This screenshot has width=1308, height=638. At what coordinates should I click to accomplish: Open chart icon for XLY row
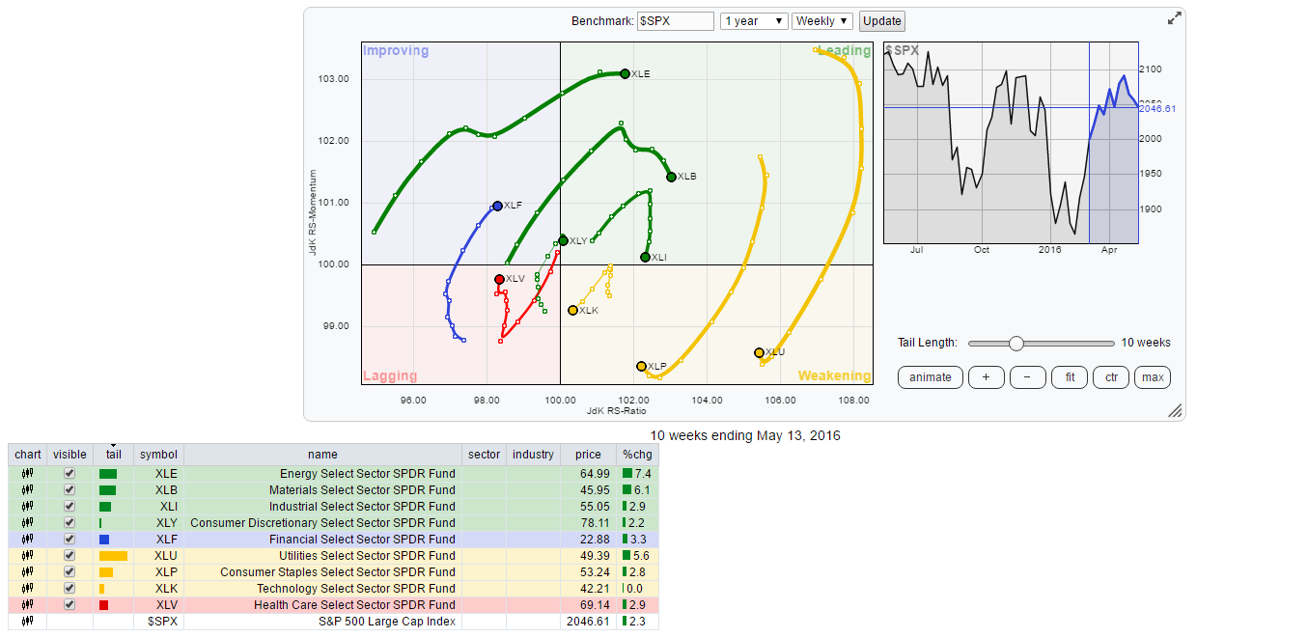click(x=27, y=523)
